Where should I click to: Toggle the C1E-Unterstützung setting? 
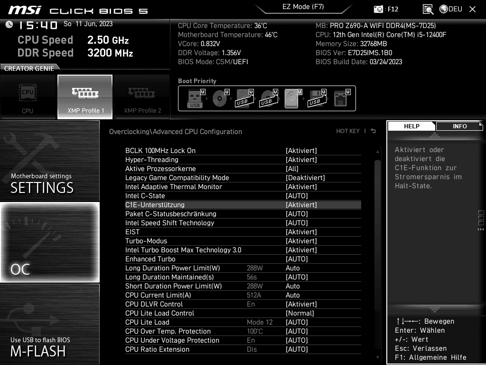(x=243, y=205)
